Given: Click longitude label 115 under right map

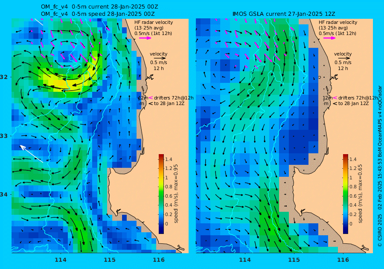Looking at the screenshot, I should (x=294, y=260).
